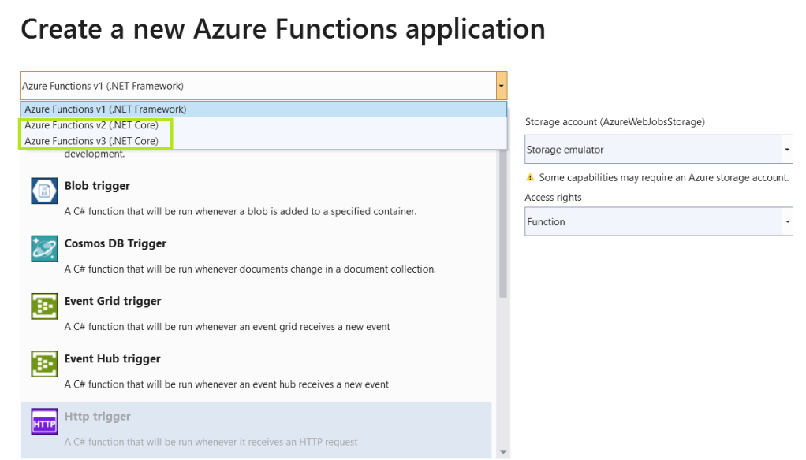
Task: Click the Event Hub trigger icon
Action: coord(44,364)
